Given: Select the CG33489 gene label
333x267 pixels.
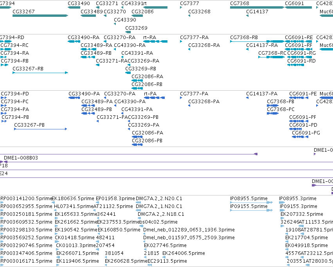Looking at the screenshot, I should point(92,12).
